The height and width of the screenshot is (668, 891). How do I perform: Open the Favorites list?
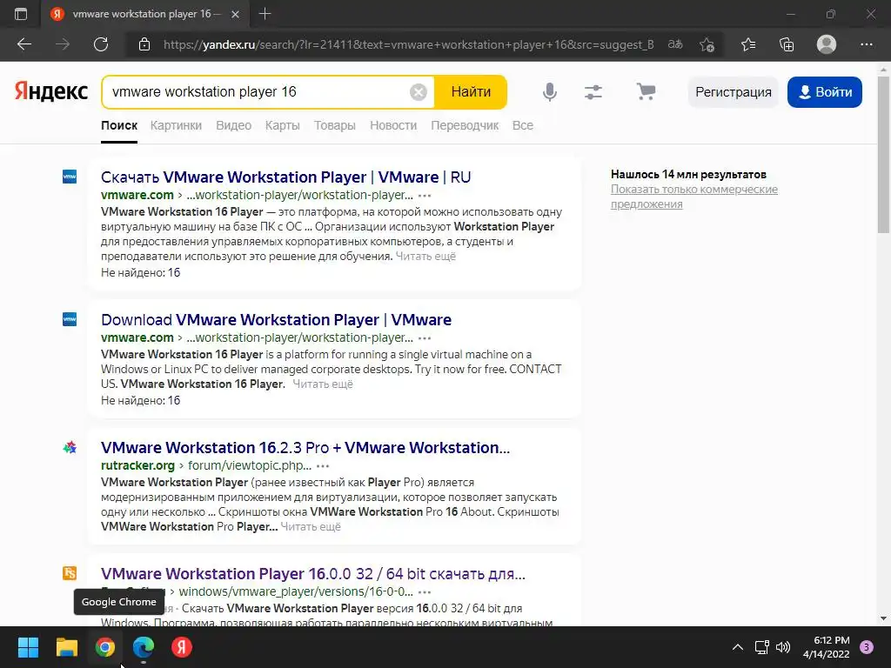tap(748, 44)
